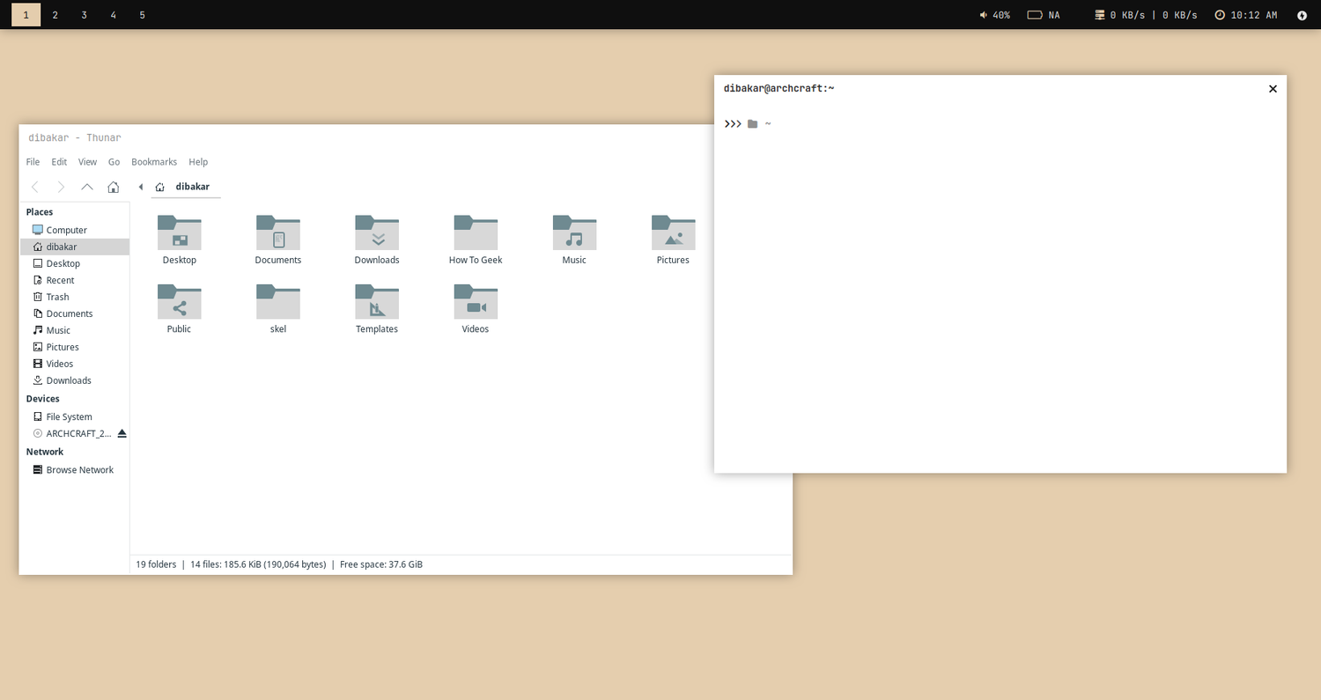Select Browse Network in sidebar
This screenshot has height=700, width=1321.
coord(75,470)
